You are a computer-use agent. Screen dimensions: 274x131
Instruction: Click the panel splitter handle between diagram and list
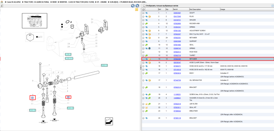coord(141,67)
